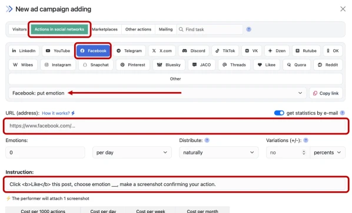Select the Instagram network button
The height and width of the screenshot is (213, 352).
tap(58, 65)
